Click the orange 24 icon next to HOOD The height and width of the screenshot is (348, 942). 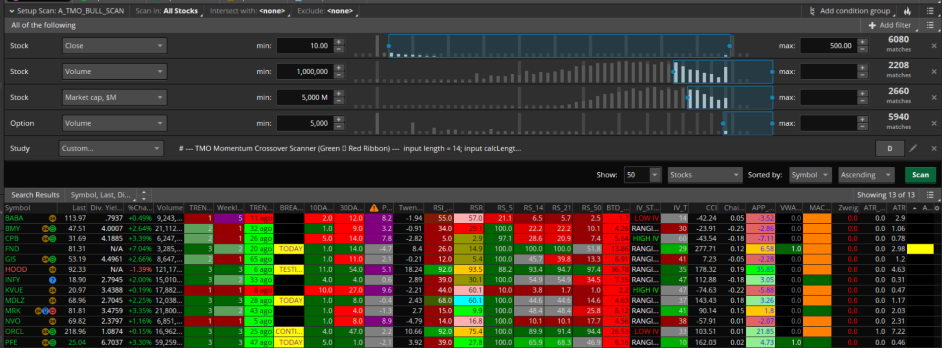[x=53, y=270]
